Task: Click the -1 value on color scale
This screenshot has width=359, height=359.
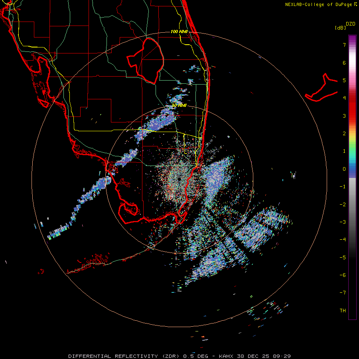Action: (343, 187)
